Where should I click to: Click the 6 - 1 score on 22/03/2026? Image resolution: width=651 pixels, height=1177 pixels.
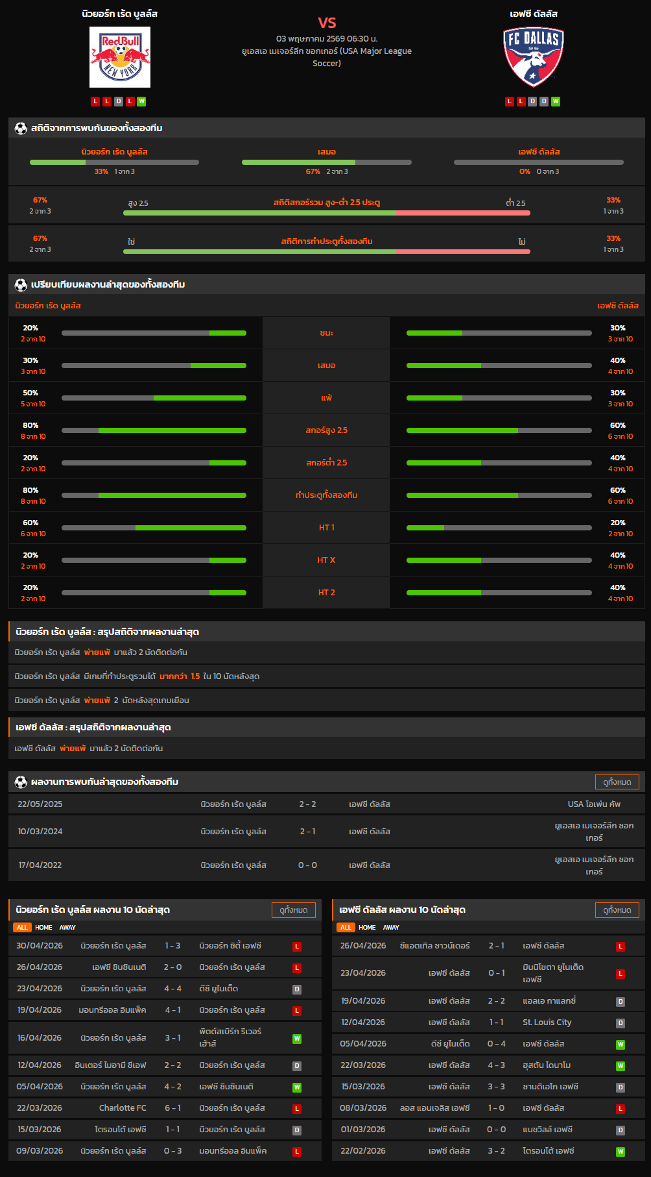(x=172, y=1108)
